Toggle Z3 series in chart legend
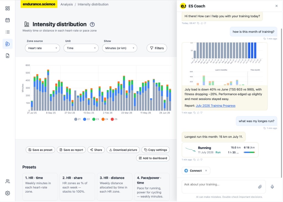Image resolution: width=283 pixels, height=202 pixels. (96, 119)
